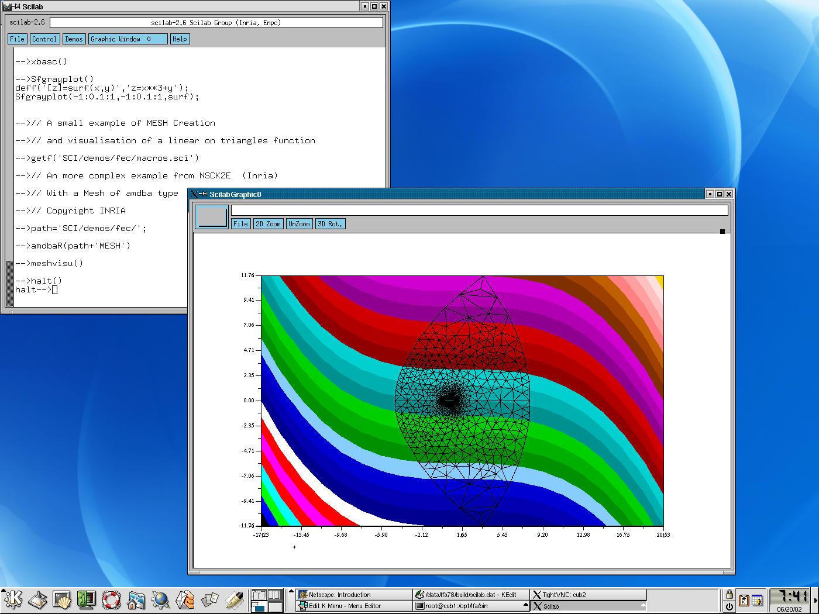Click the pin icon in ScilabGraphic0 title bar
Image resolution: width=819 pixels, height=614 pixels.
click(203, 194)
